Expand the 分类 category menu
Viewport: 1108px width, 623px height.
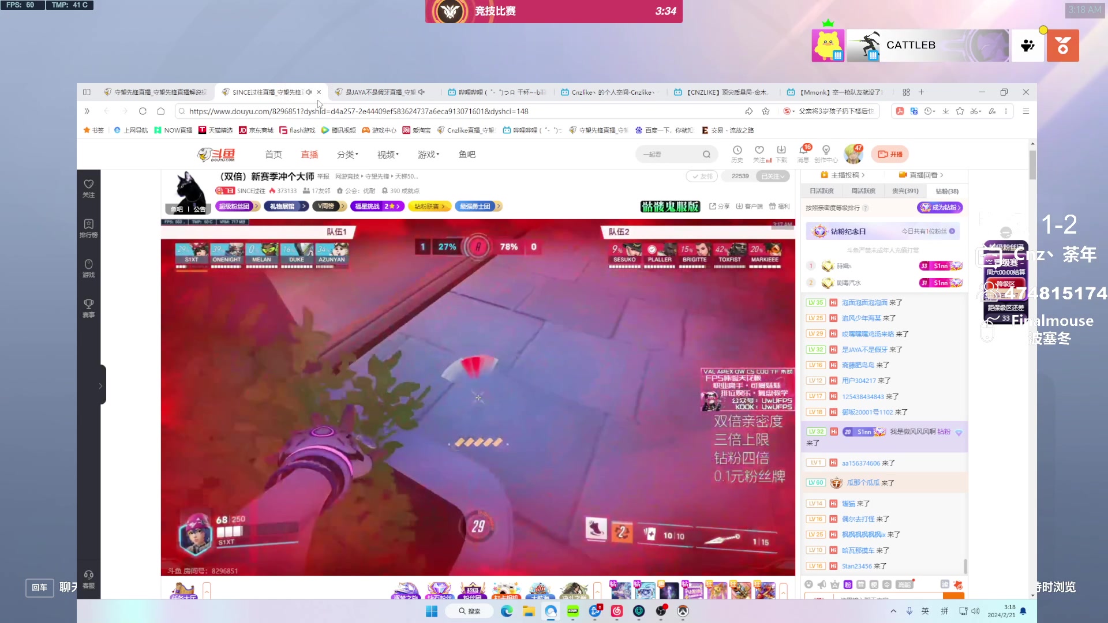pyautogui.click(x=347, y=155)
